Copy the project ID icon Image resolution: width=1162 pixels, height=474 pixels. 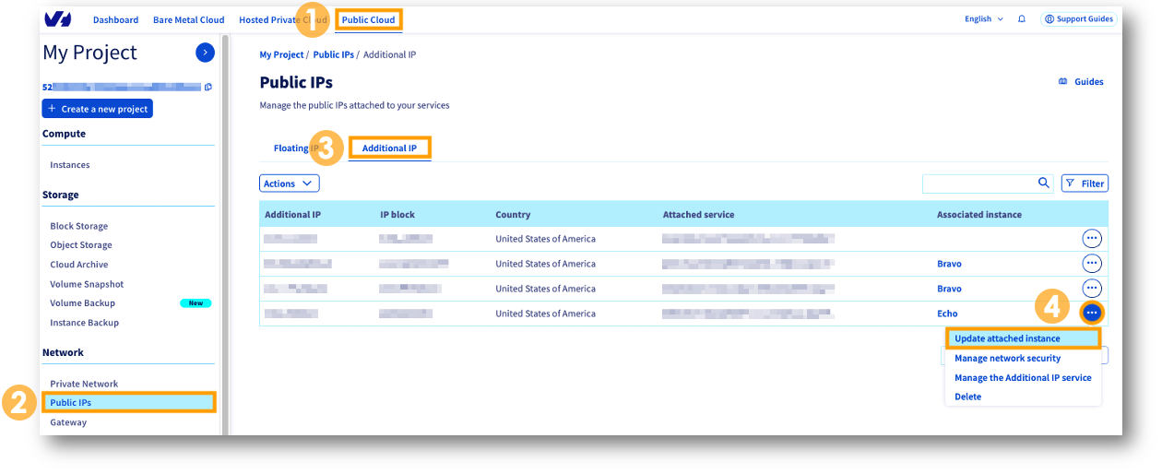click(208, 87)
